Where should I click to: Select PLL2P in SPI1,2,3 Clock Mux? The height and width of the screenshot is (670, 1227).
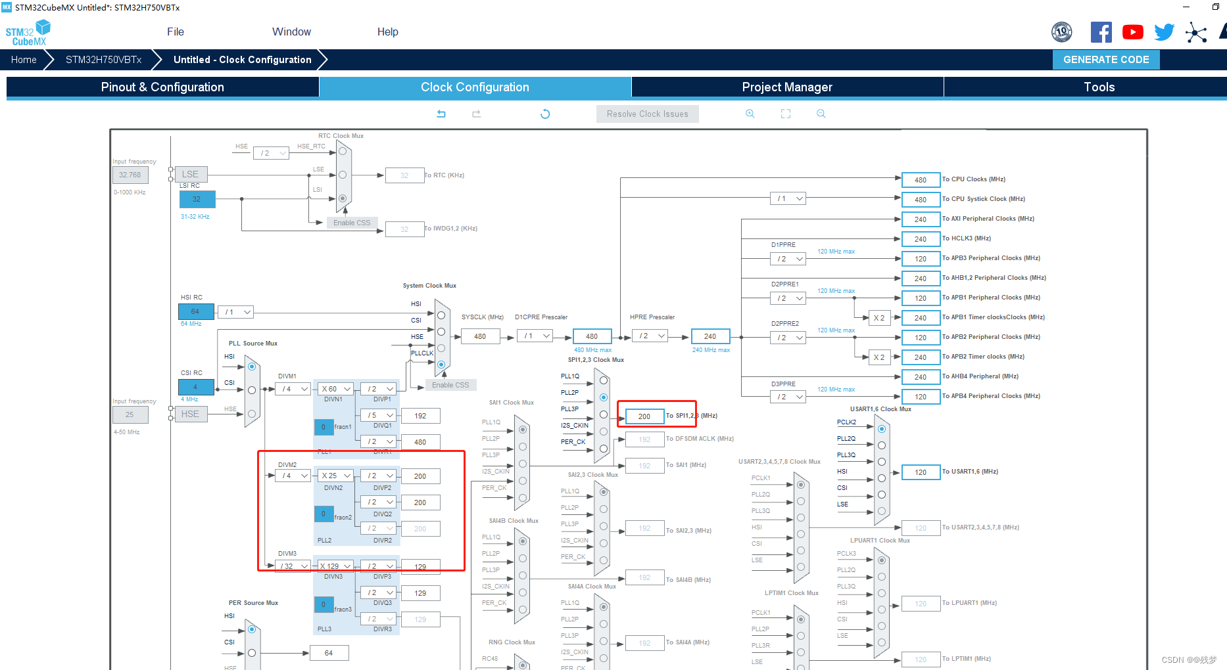click(604, 397)
